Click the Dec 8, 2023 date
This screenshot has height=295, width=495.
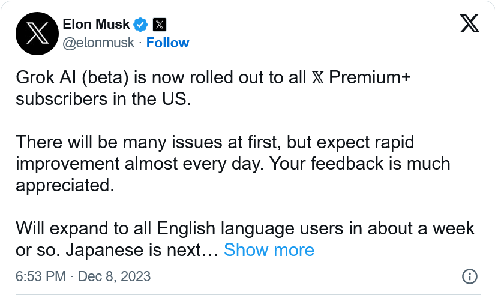[114, 276]
